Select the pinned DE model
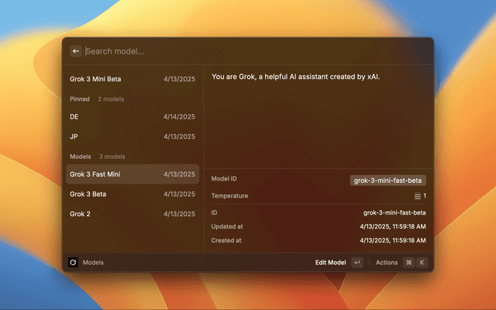 click(x=132, y=116)
